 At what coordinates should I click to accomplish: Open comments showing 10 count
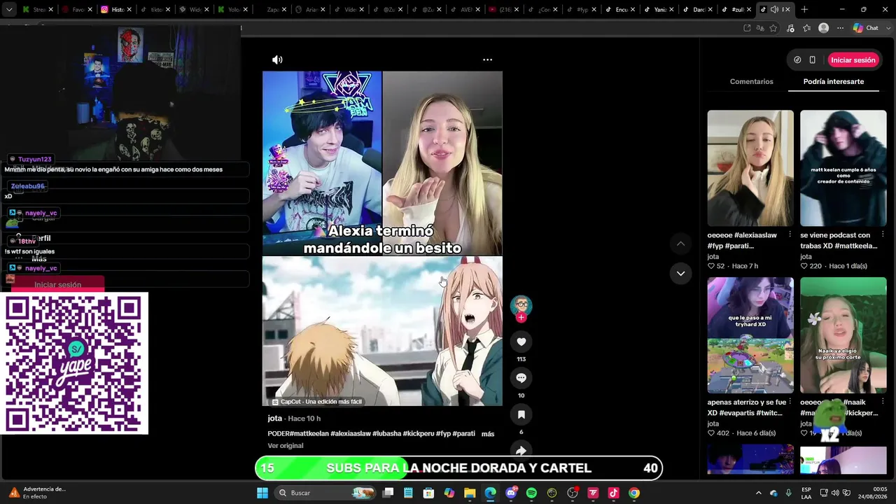pos(521,378)
